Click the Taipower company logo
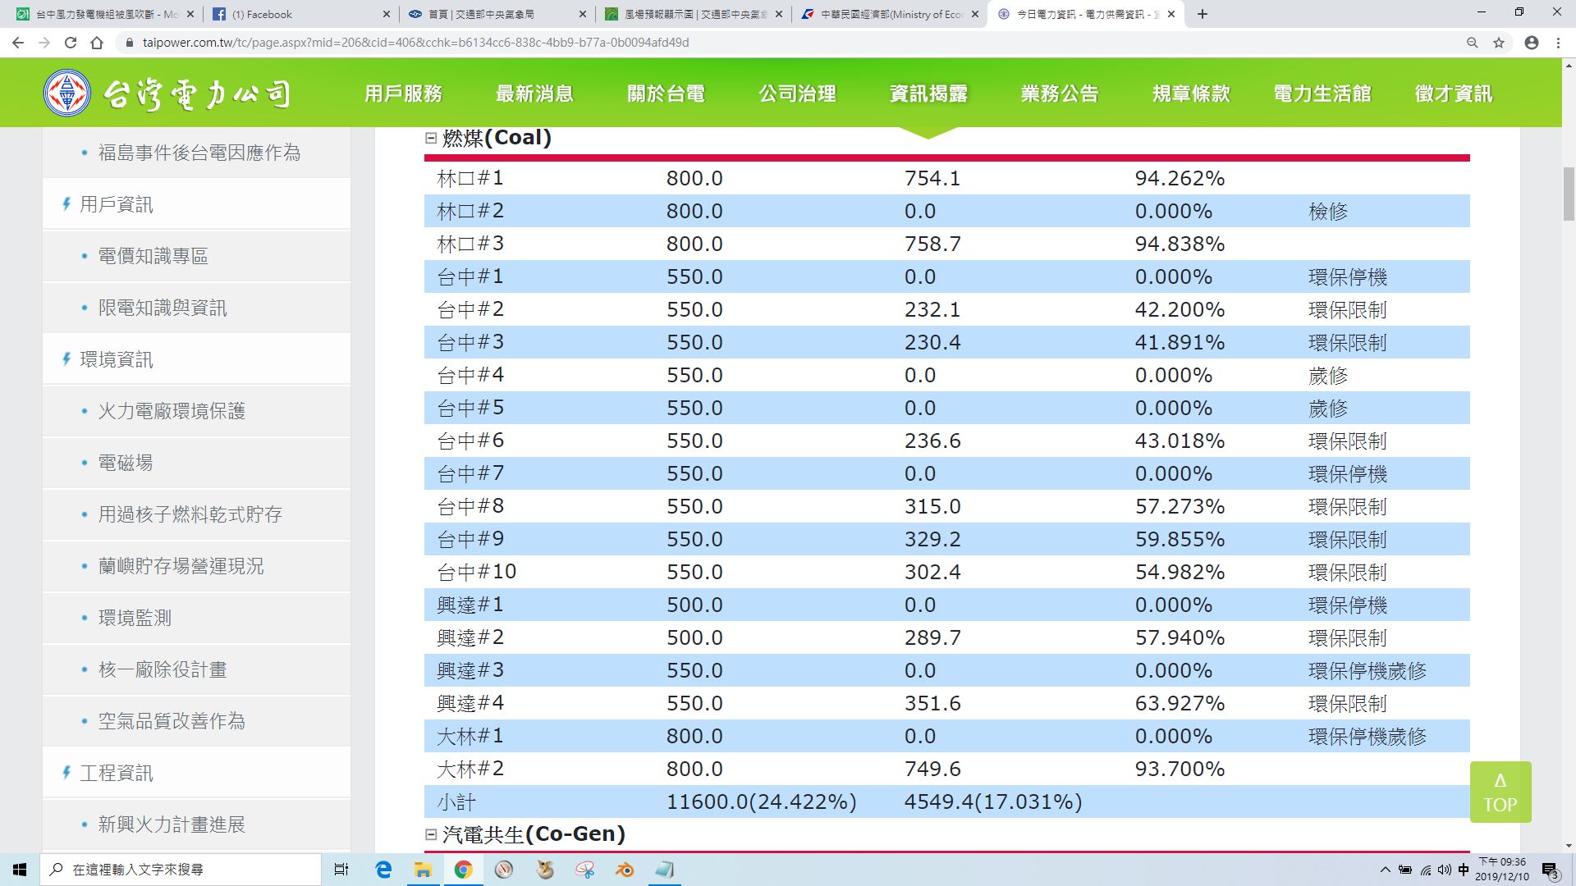The image size is (1576, 886). tap(167, 94)
